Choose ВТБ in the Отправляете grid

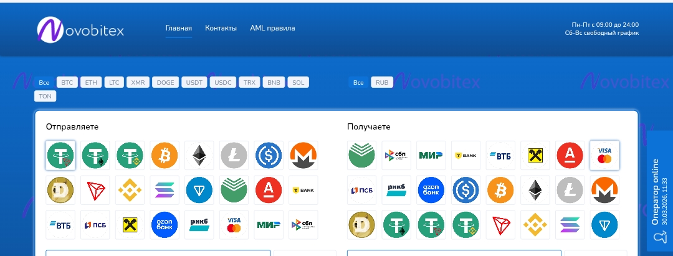60,225
